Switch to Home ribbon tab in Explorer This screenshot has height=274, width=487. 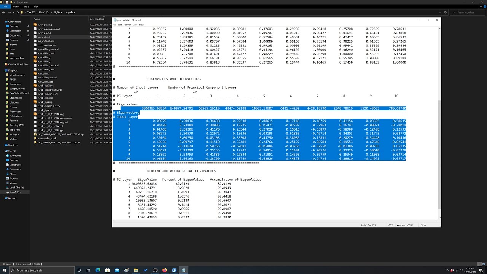coord(16,6)
